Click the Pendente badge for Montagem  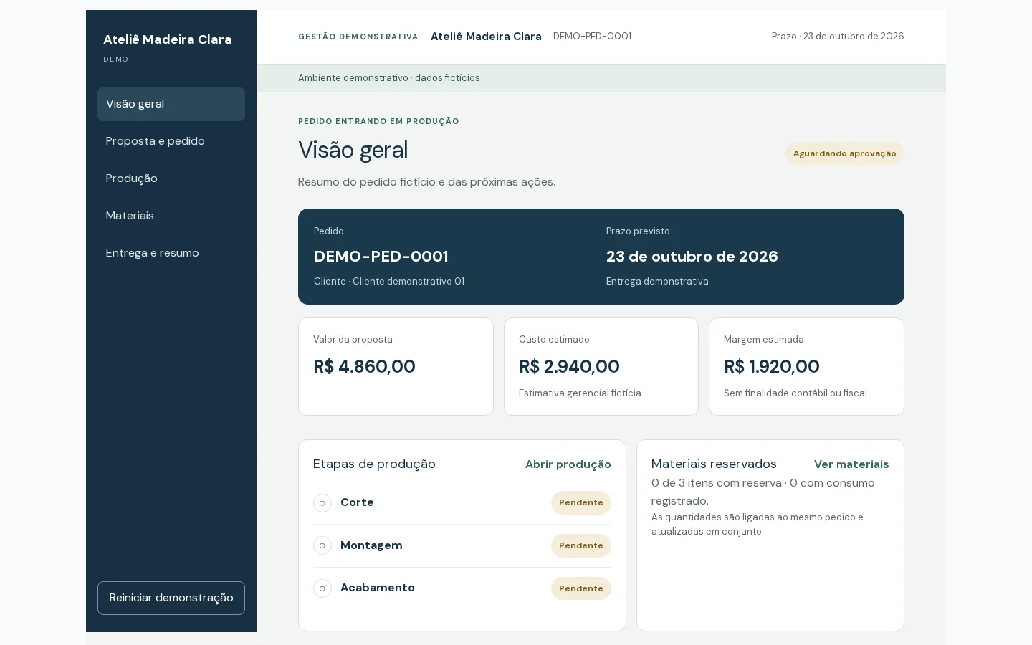click(581, 546)
